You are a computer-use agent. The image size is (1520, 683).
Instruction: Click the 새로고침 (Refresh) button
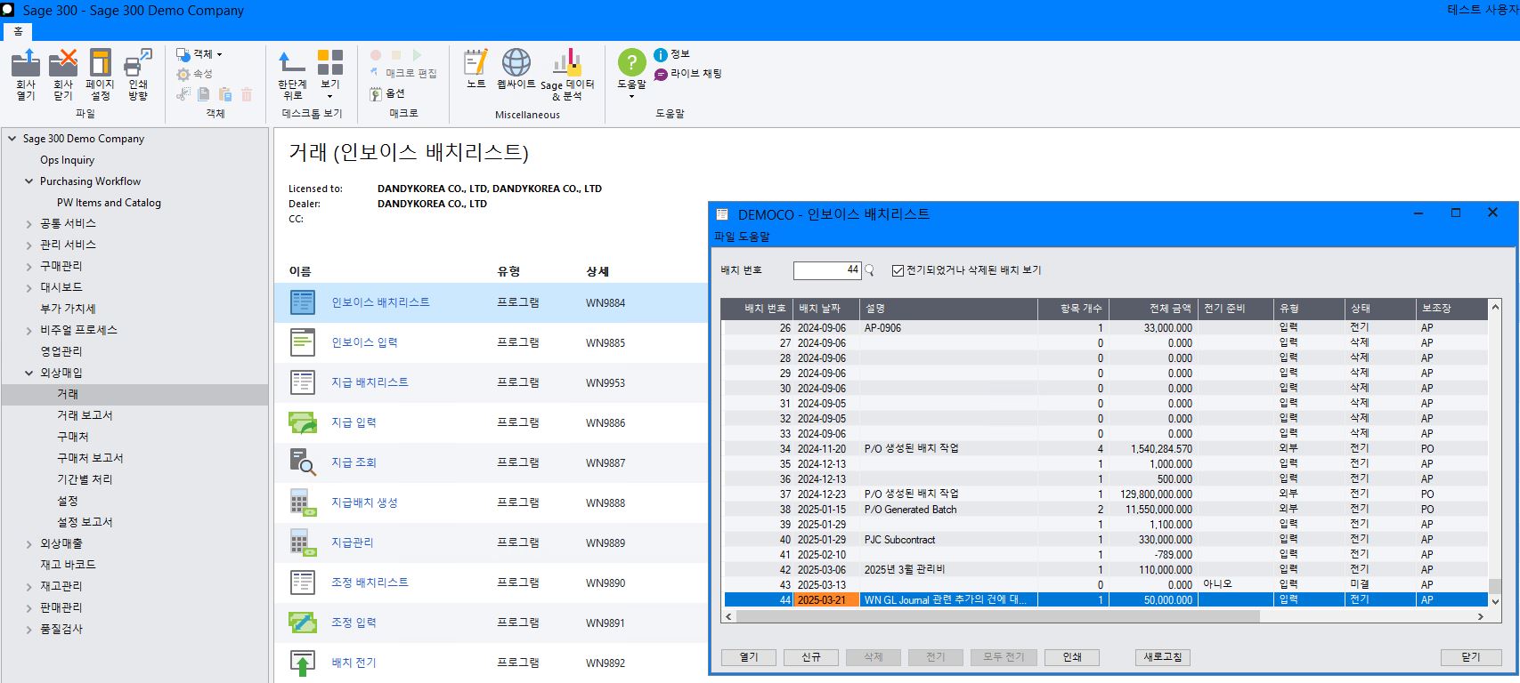tap(1163, 657)
